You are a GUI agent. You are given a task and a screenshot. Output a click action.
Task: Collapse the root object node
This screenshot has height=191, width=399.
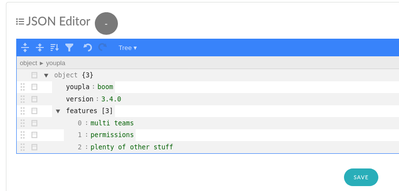point(46,75)
